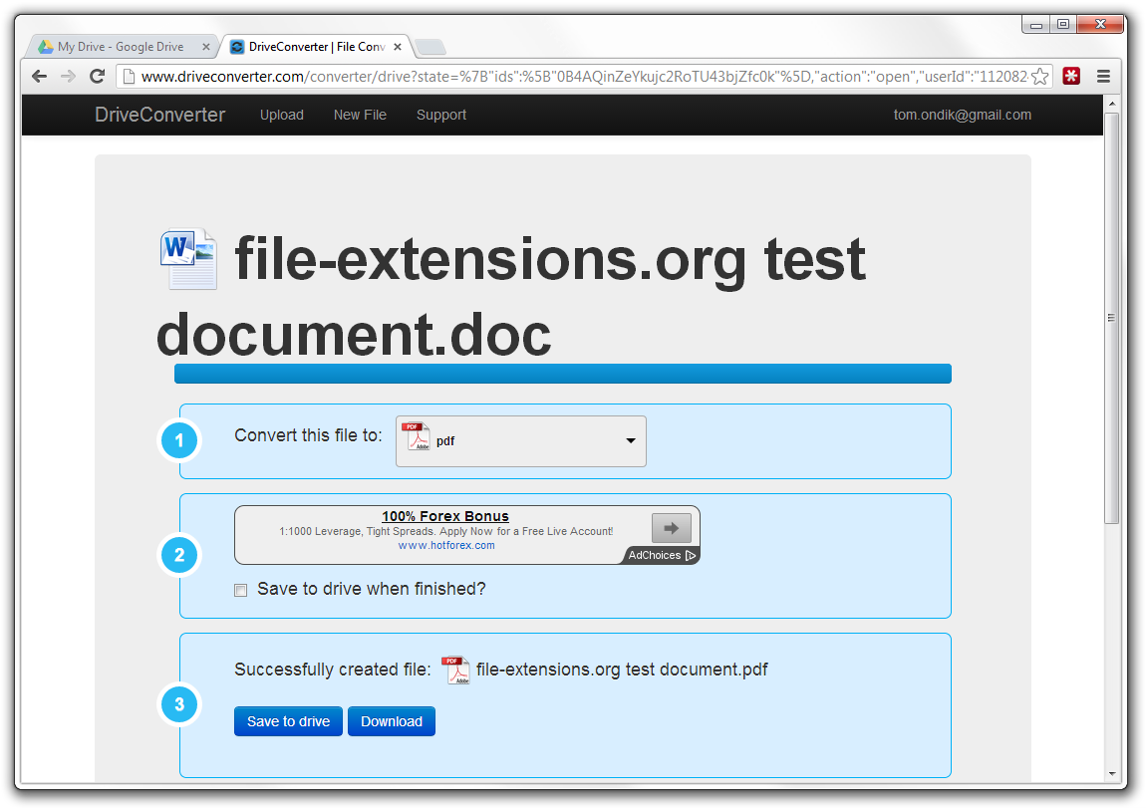Maximize the browser window

click(1062, 25)
